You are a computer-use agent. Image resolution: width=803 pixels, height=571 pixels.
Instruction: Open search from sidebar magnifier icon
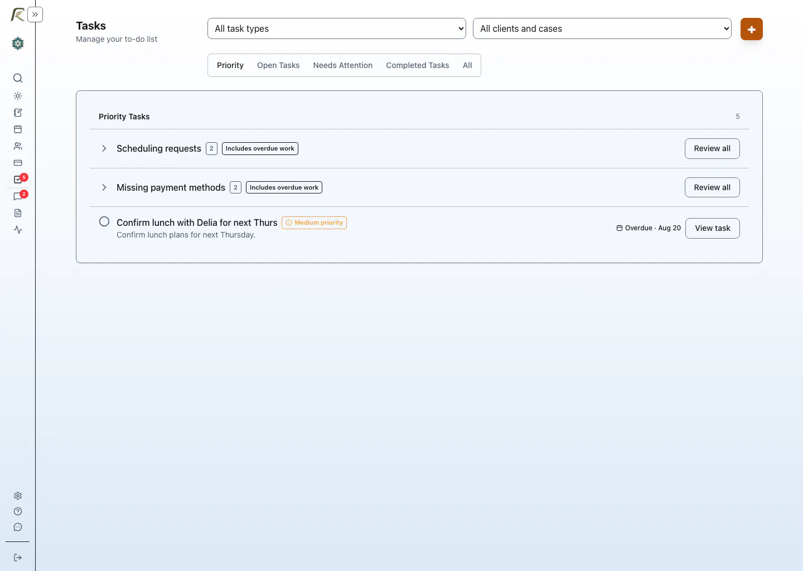(x=18, y=78)
